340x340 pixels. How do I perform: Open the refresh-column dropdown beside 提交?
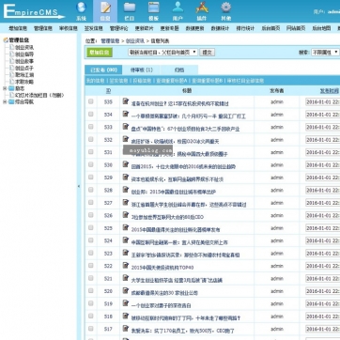[x=162, y=53]
